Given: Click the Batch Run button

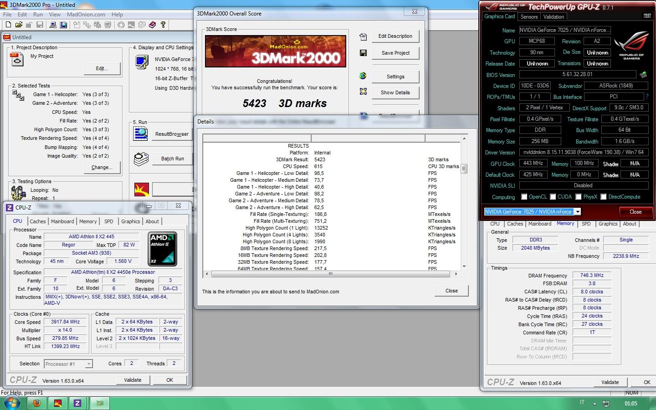Looking at the screenshot, I should tap(172, 159).
